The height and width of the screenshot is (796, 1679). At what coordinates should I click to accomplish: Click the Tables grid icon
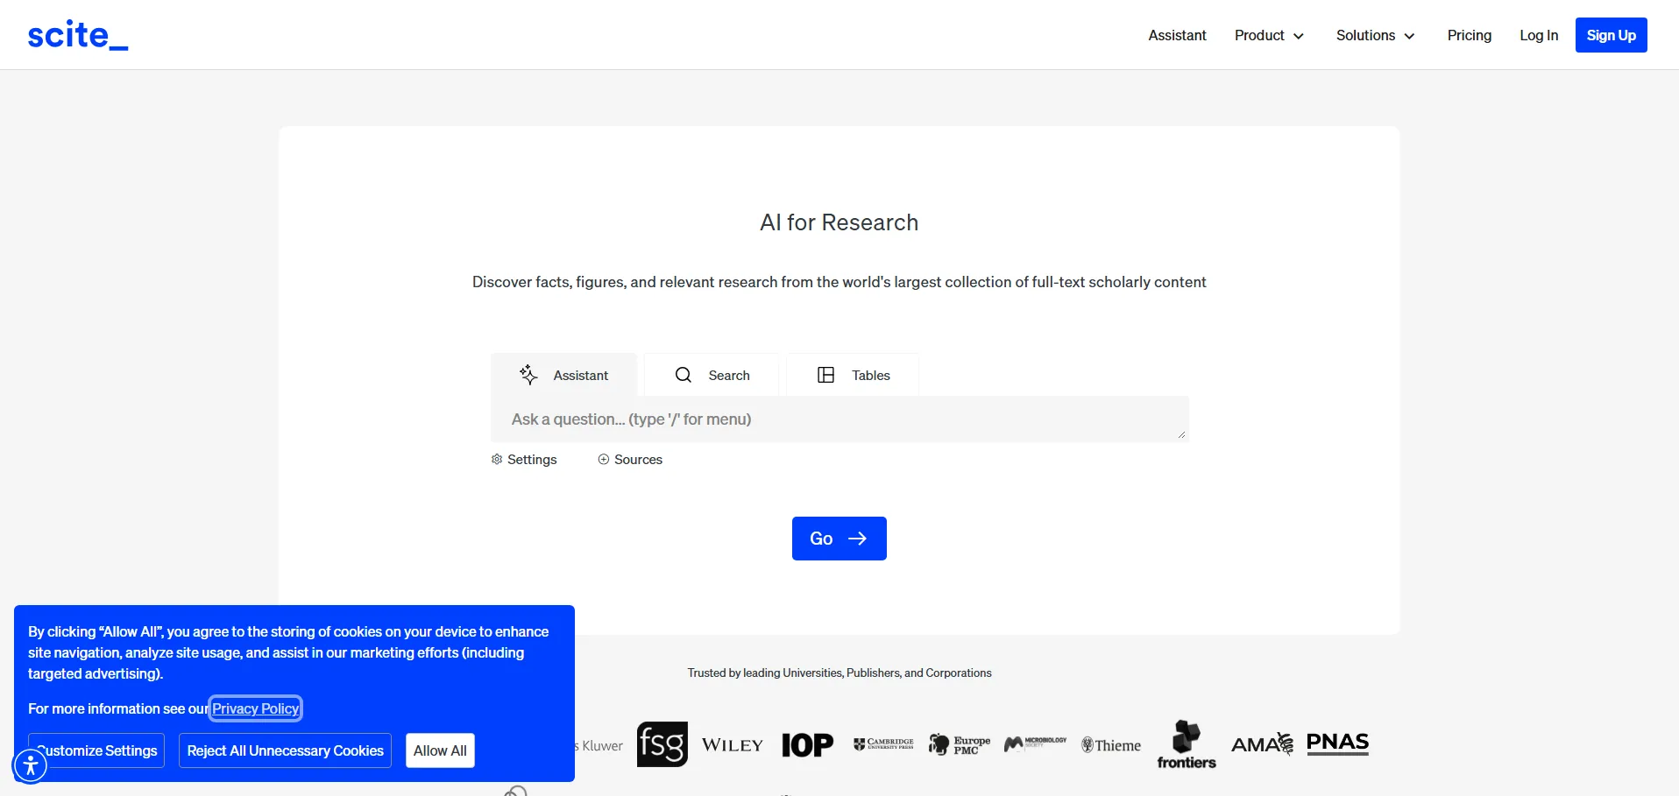pos(825,375)
